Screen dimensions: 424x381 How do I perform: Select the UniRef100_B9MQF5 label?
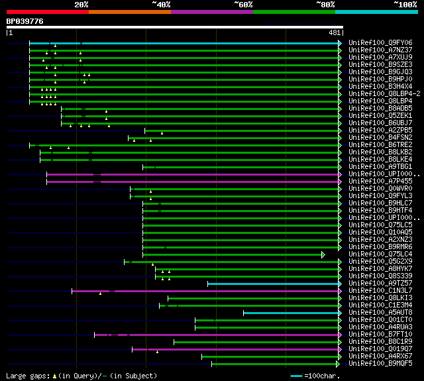380,364
